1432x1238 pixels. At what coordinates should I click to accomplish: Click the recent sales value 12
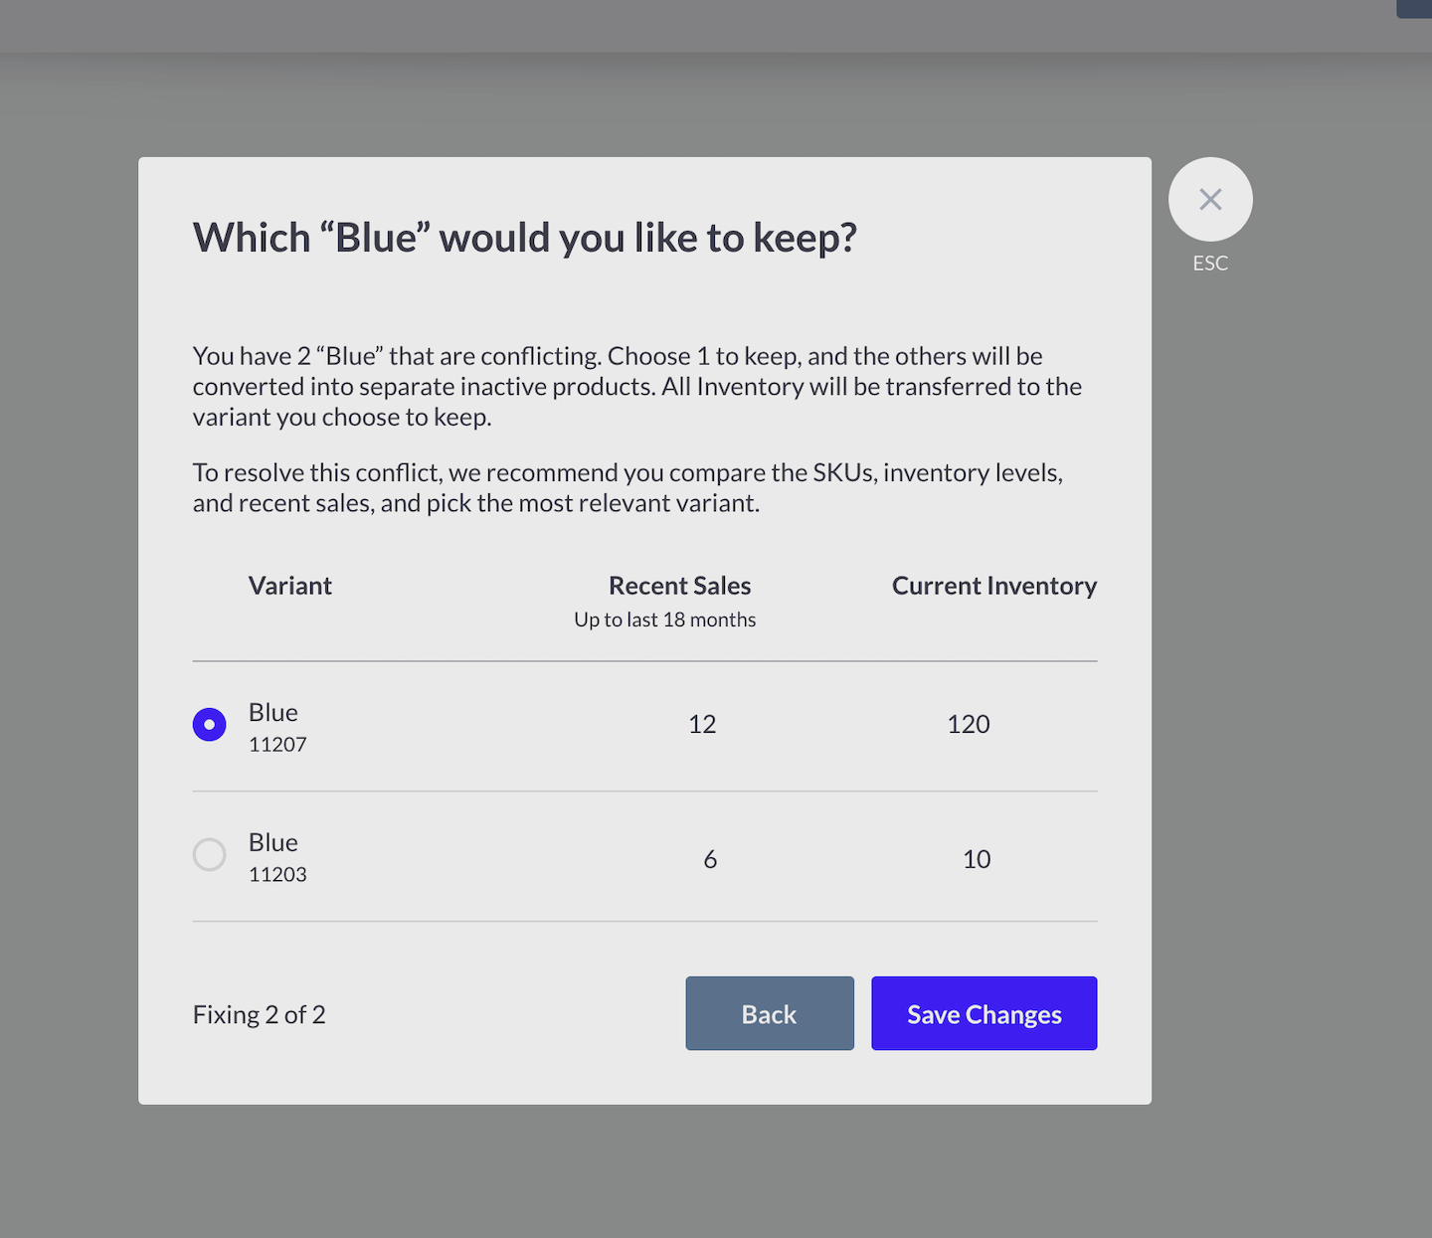tap(702, 724)
